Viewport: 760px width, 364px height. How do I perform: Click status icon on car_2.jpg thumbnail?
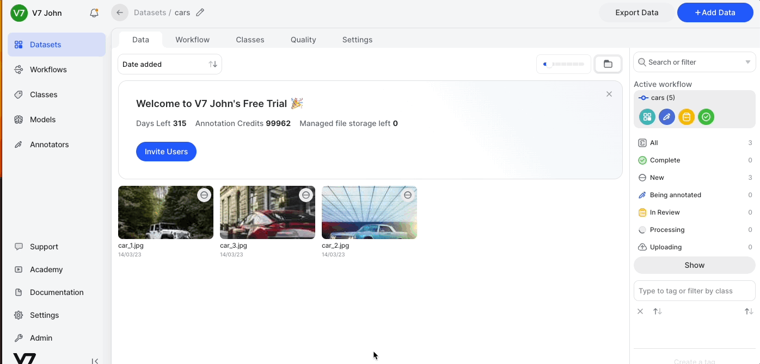(408, 195)
